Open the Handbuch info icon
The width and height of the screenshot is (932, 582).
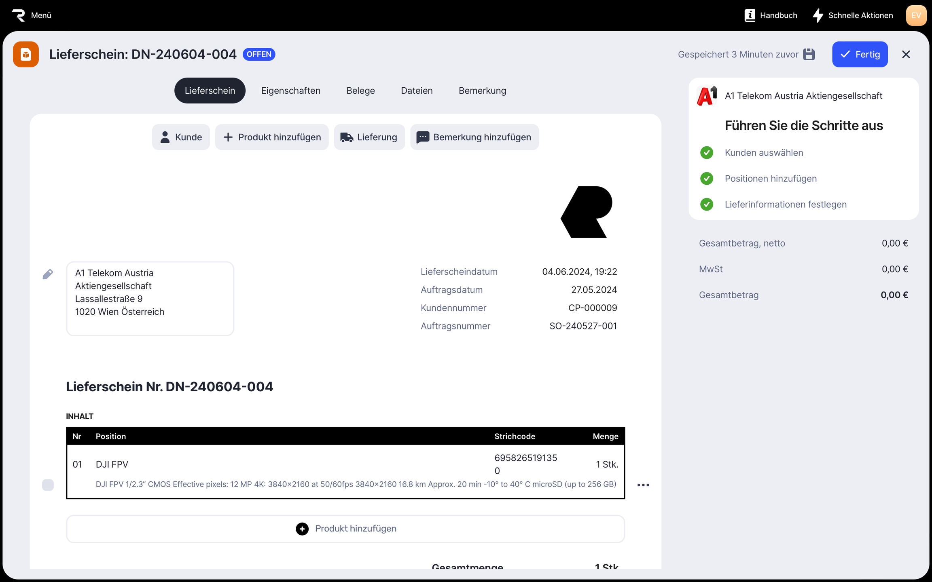click(750, 15)
